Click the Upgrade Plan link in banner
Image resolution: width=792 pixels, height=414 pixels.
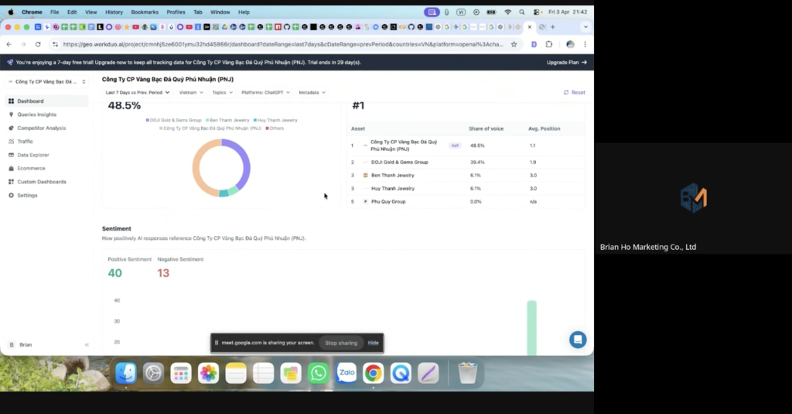[x=566, y=62]
